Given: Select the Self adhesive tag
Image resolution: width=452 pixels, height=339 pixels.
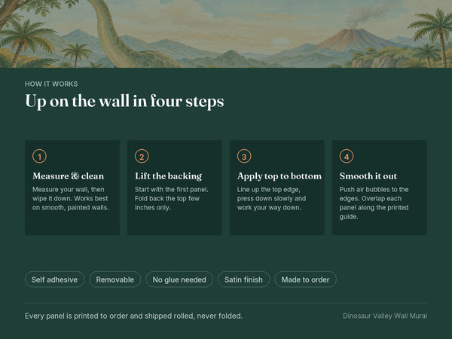Looking at the screenshot, I should click(x=54, y=279).
